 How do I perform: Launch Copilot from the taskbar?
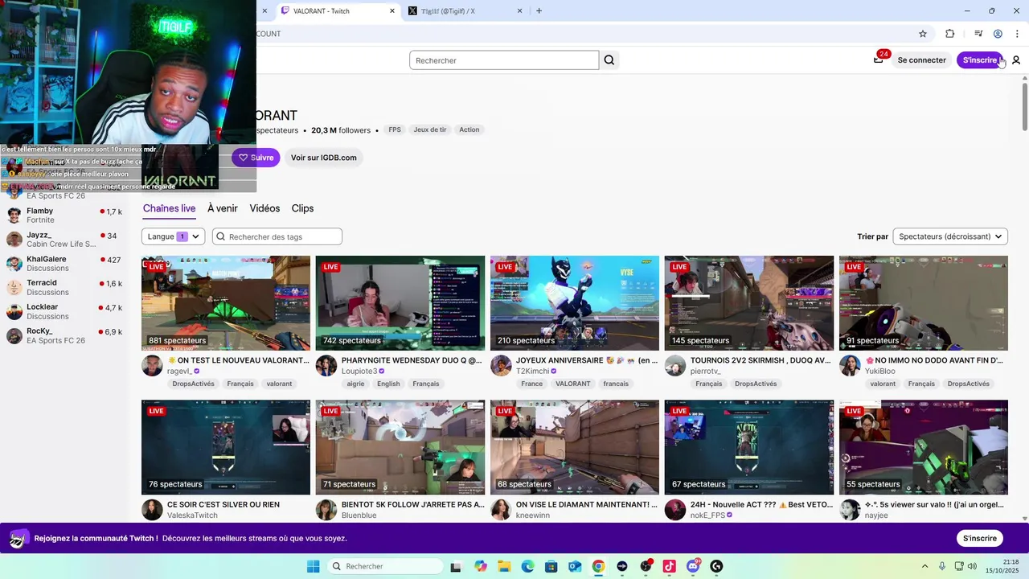click(x=481, y=566)
